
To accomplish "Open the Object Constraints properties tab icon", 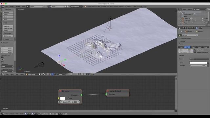I will point(194,28).
